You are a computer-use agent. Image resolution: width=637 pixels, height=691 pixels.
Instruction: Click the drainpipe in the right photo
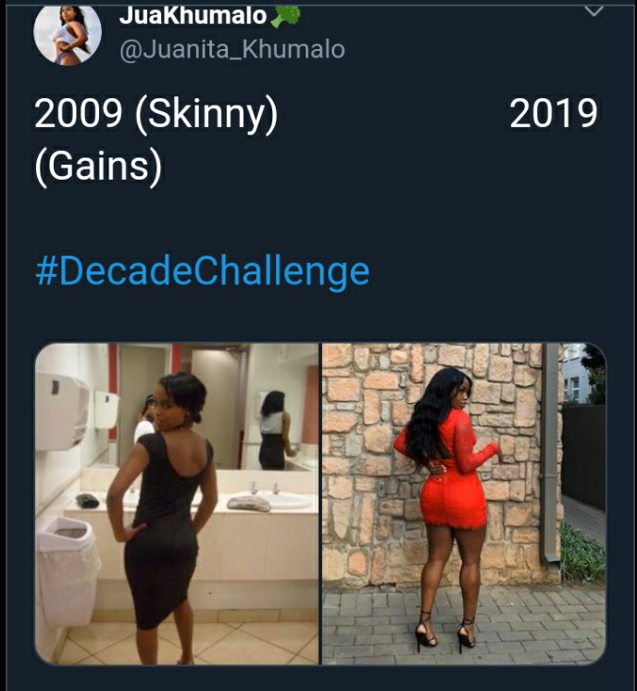point(551,454)
